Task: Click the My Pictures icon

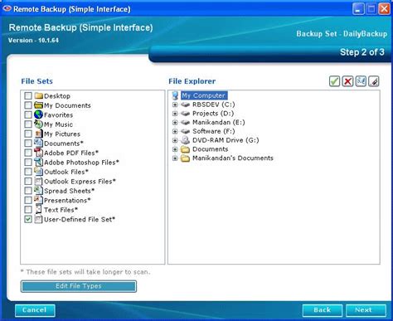Action: click(x=39, y=134)
